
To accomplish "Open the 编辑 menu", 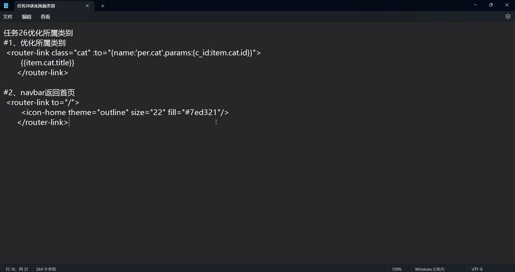I will click(26, 17).
